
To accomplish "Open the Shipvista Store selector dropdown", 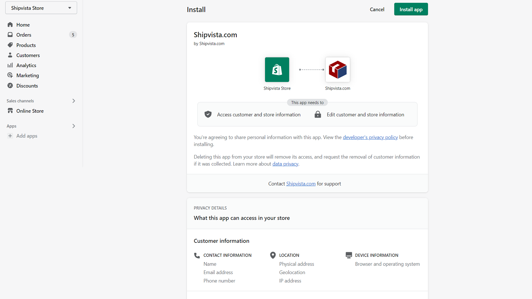I will [x=41, y=8].
